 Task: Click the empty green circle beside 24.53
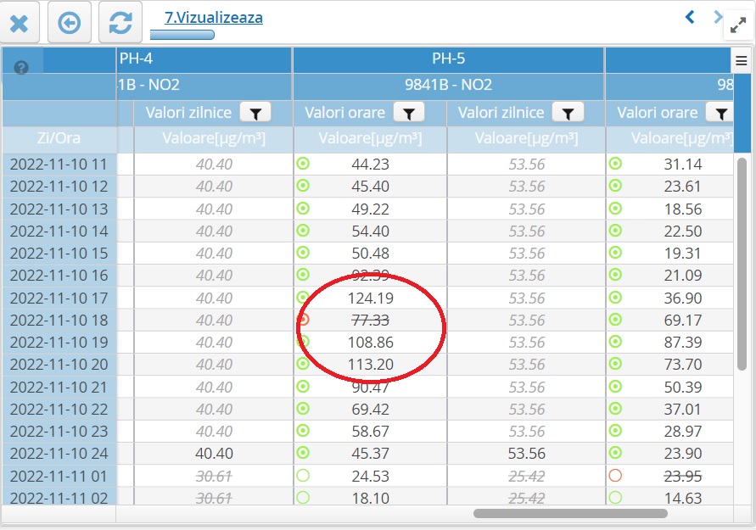[303, 475]
